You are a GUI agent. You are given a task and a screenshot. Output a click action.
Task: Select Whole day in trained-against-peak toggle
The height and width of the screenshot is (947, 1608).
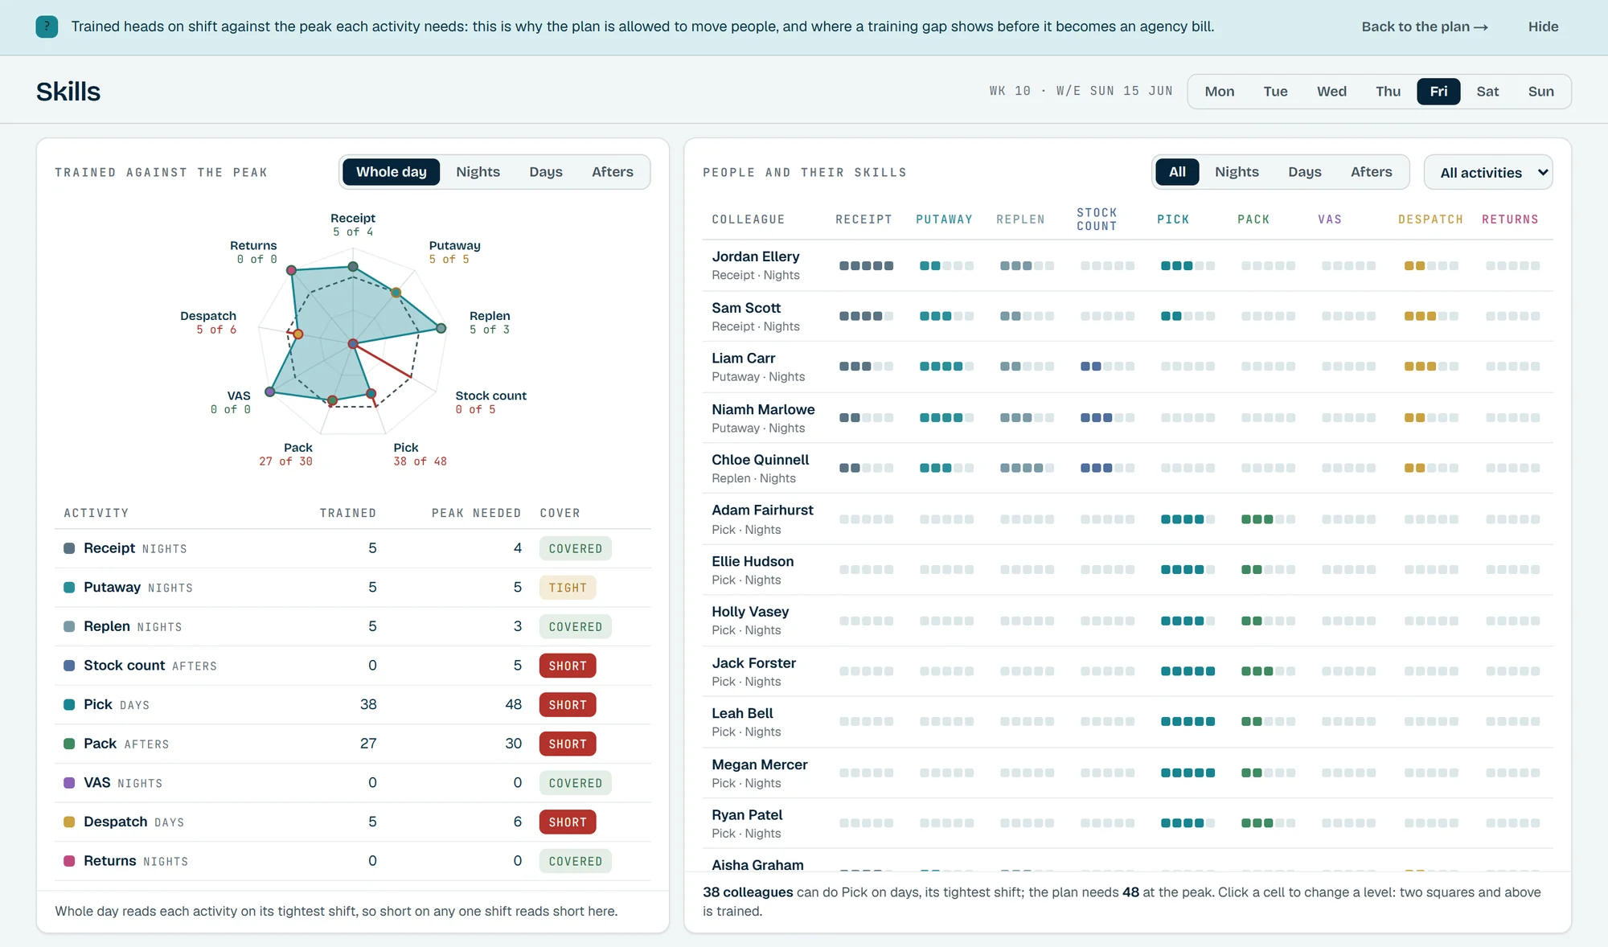pyautogui.click(x=391, y=172)
